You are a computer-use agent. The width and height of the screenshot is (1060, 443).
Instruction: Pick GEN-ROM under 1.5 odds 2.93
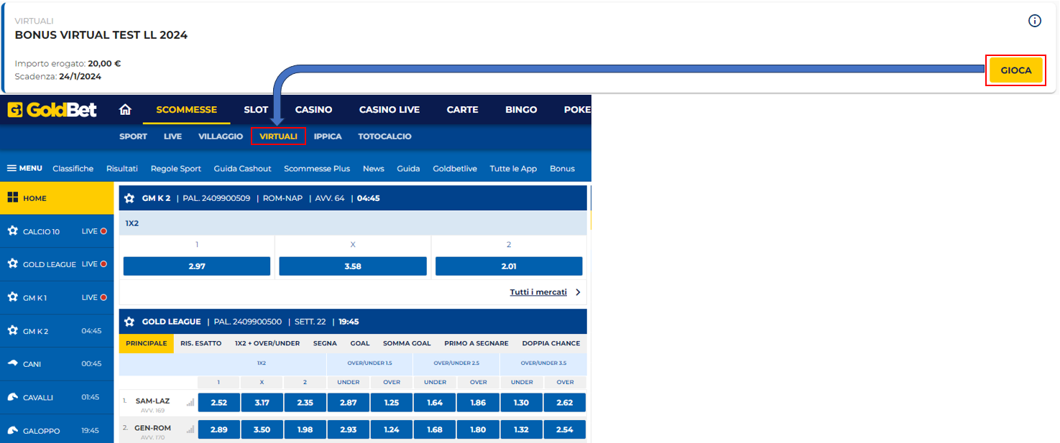(x=348, y=429)
